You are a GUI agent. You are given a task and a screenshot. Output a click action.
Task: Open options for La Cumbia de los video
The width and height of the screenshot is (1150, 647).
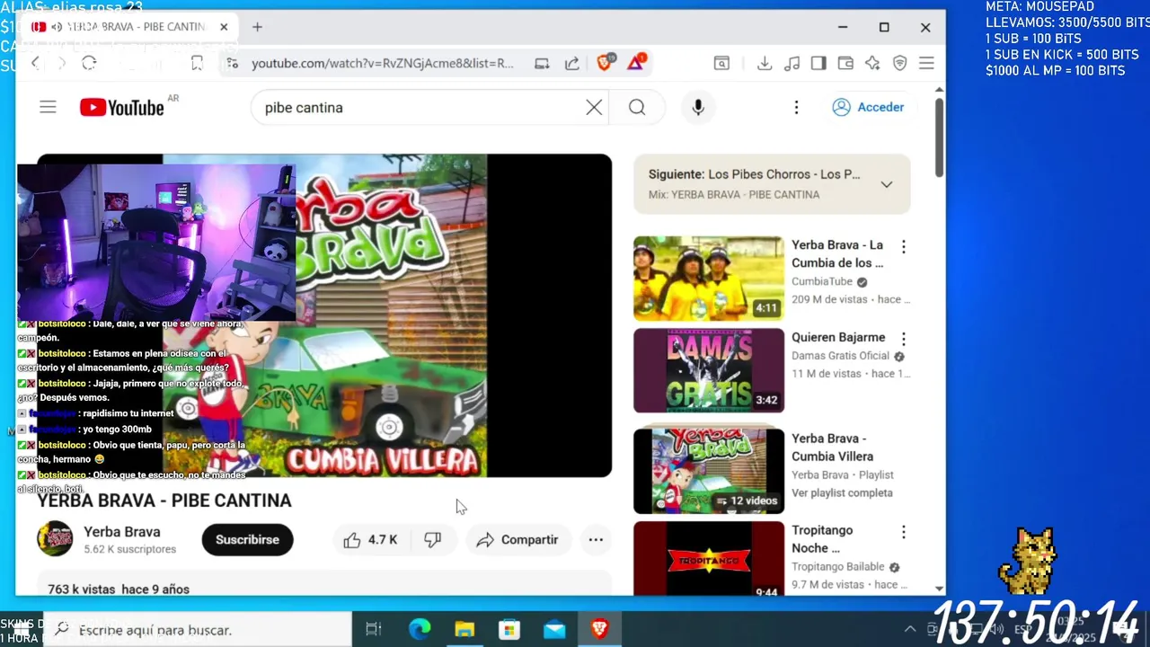coord(904,246)
